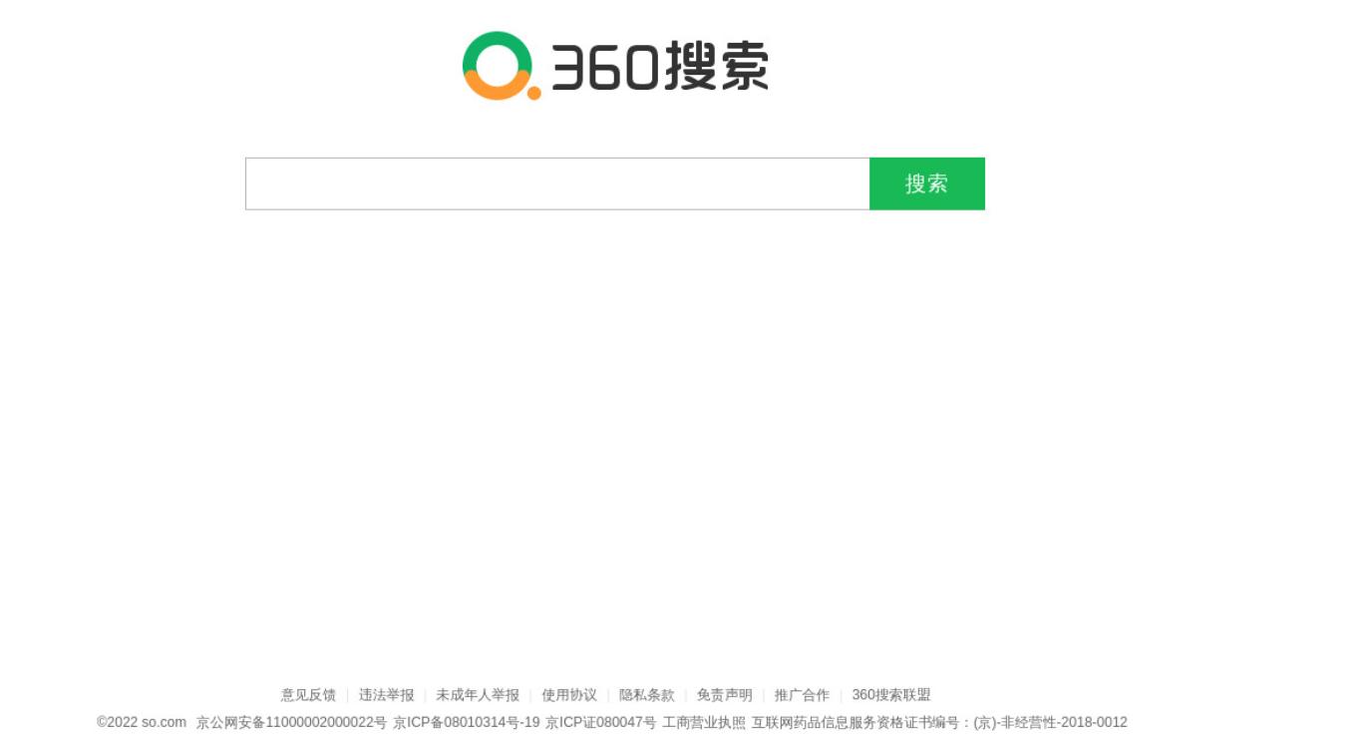Click the green 搜索 button
The image size is (1362, 736).
point(927,184)
